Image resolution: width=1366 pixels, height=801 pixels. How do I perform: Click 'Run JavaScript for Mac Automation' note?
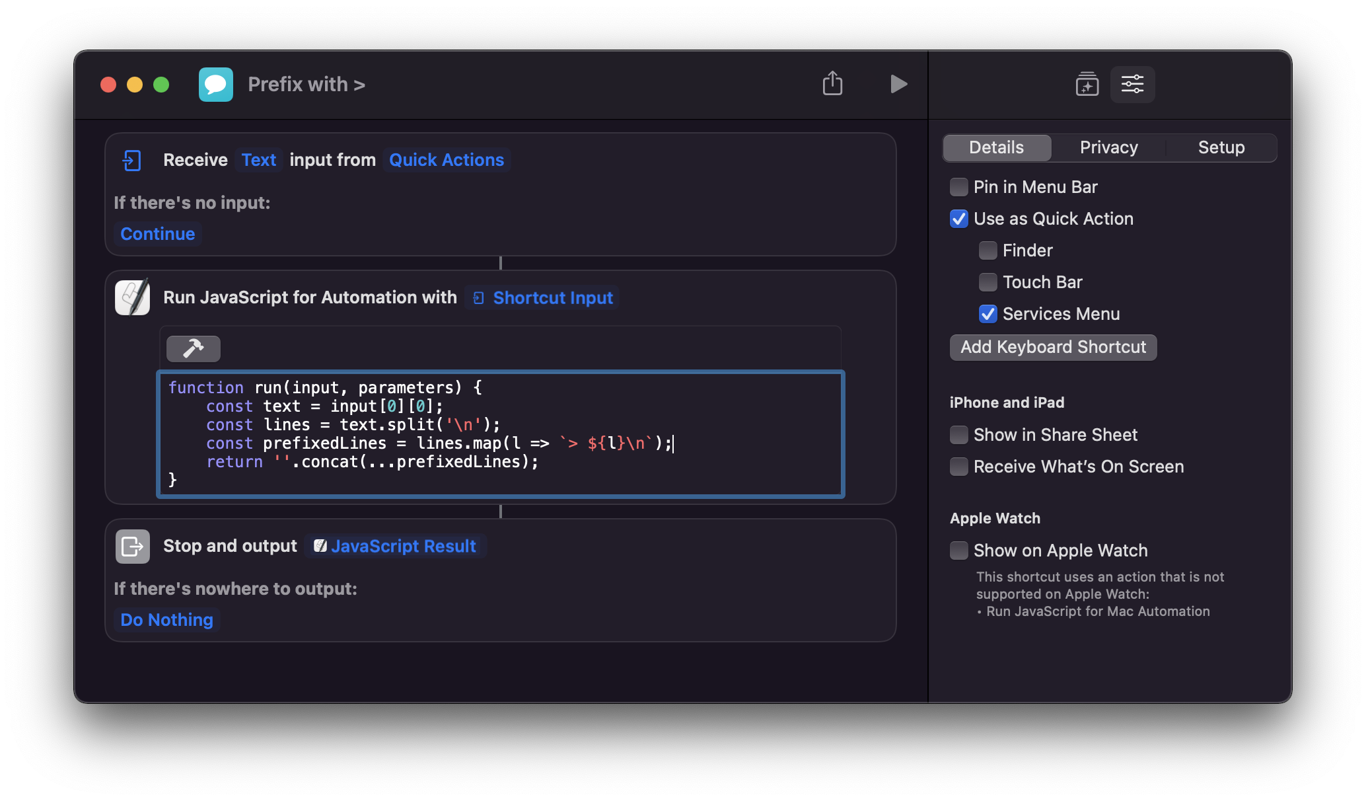pos(1098,611)
